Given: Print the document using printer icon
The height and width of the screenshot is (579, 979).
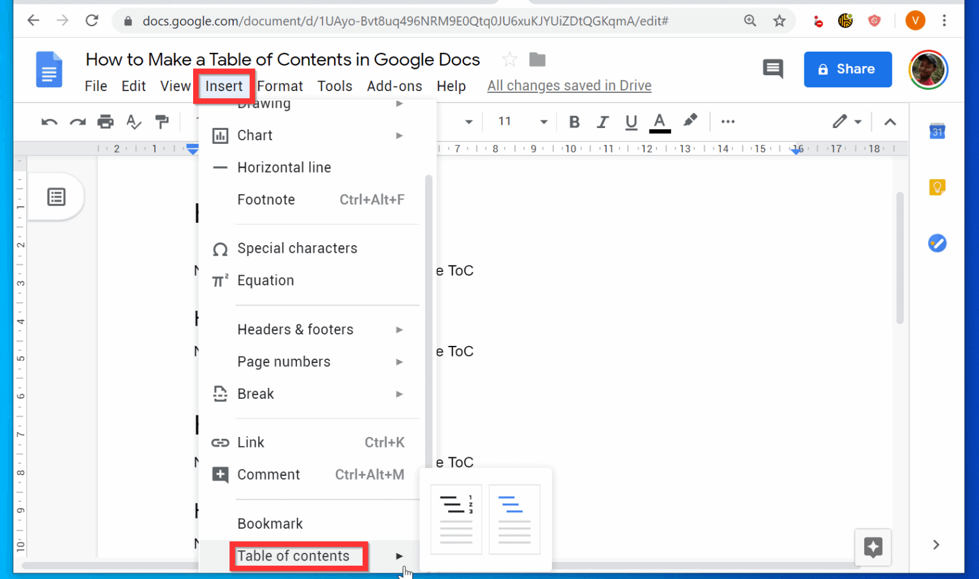Looking at the screenshot, I should coord(106,122).
